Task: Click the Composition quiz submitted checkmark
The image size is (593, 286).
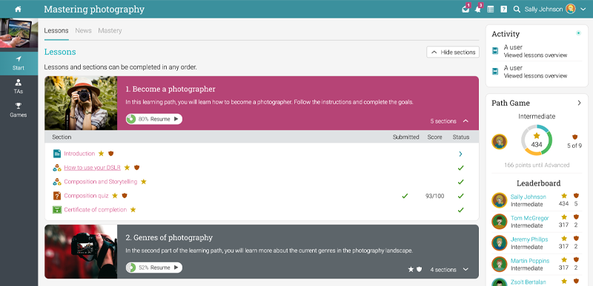Action: pyautogui.click(x=405, y=196)
